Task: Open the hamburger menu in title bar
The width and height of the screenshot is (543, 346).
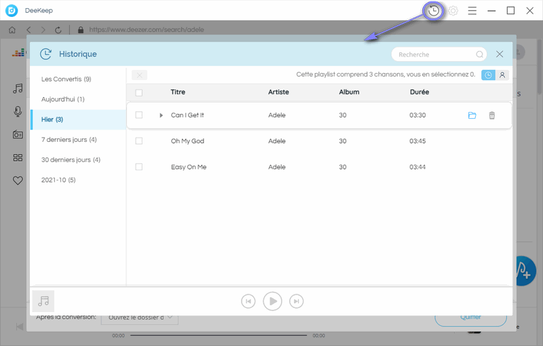Action: click(472, 11)
